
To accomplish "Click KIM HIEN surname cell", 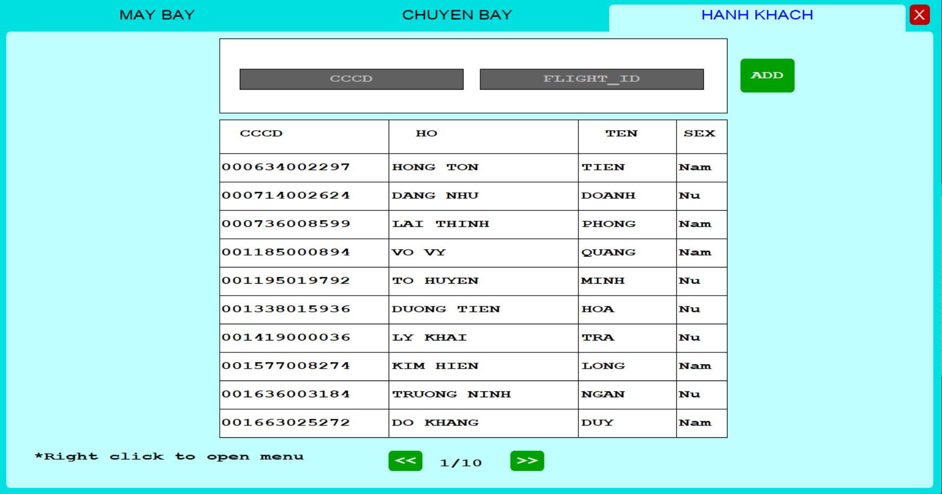I will (x=483, y=366).
